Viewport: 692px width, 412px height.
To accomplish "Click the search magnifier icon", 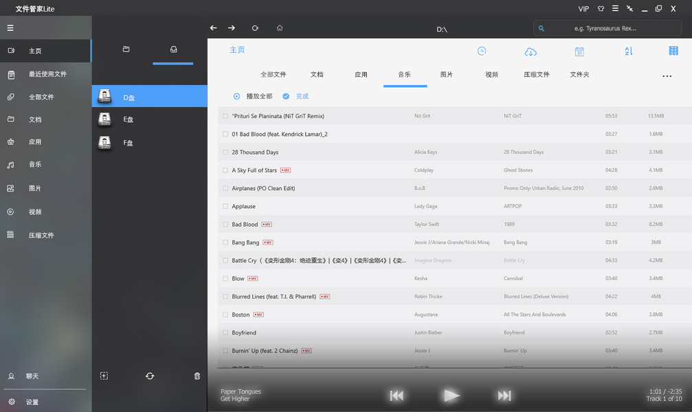I will (x=541, y=28).
